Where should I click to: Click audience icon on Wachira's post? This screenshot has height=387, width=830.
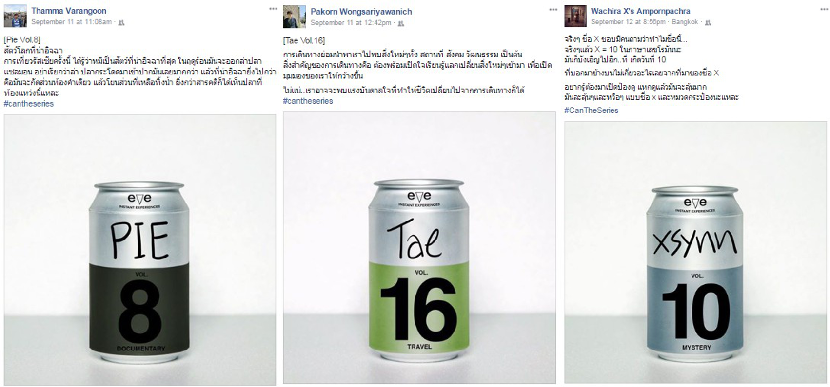click(708, 22)
